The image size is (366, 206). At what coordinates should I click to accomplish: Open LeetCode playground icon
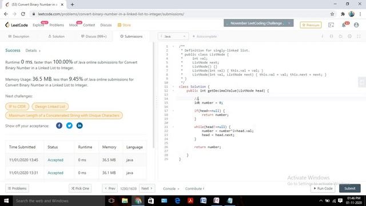(x=331, y=25)
